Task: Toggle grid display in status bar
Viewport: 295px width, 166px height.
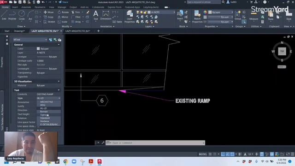Action: point(210,154)
